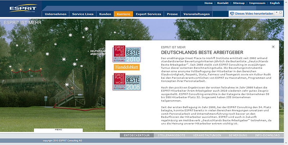Viewport: 288px width, 145px height.
Task: Open the Expert Services menu
Action: point(149,14)
